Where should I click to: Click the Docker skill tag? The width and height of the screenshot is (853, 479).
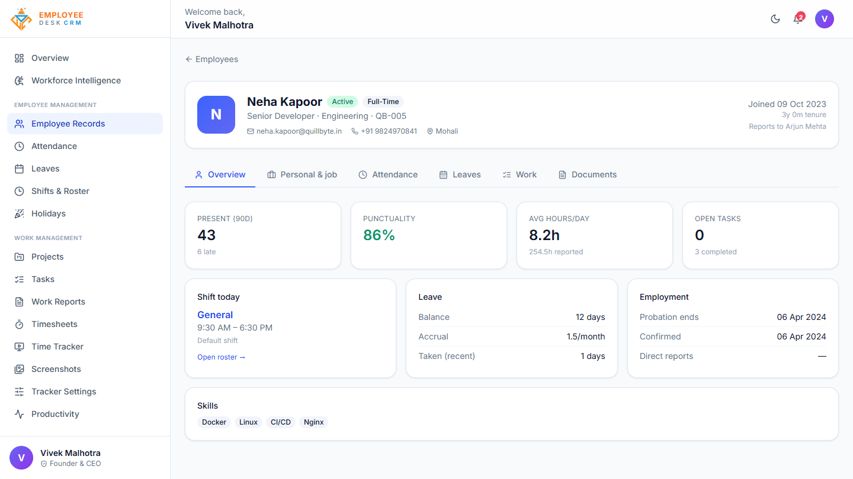click(x=214, y=422)
